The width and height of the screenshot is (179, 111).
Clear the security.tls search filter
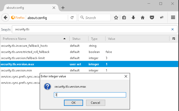(173, 29)
